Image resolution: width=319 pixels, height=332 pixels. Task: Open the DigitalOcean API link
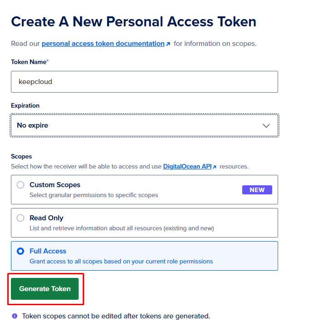click(187, 166)
